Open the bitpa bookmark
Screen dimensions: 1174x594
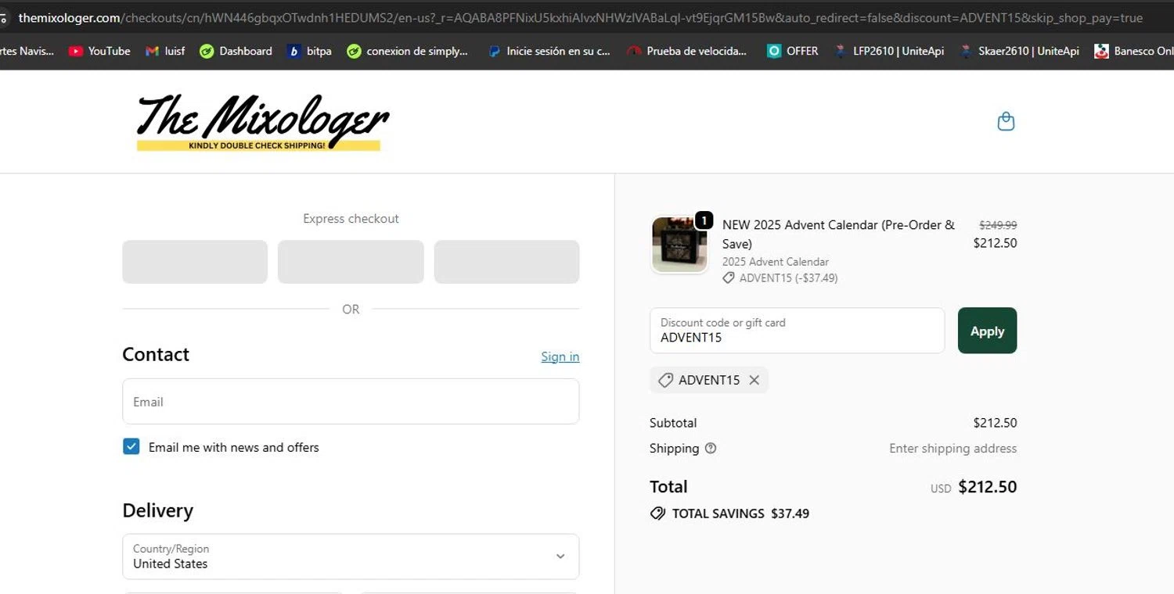tap(309, 51)
